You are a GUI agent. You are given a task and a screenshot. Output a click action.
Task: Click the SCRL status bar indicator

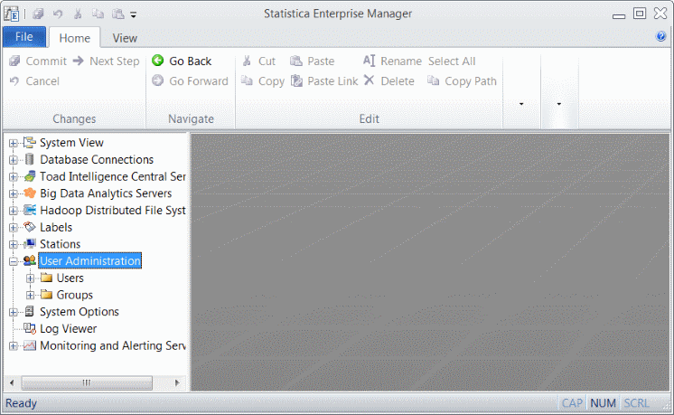click(636, 403)
